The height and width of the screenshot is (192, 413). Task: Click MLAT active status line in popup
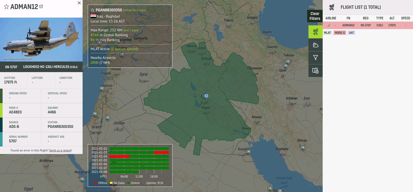114,49
